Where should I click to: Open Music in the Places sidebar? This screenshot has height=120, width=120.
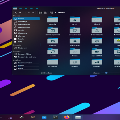pyautogui.click(x=26, y=30)
